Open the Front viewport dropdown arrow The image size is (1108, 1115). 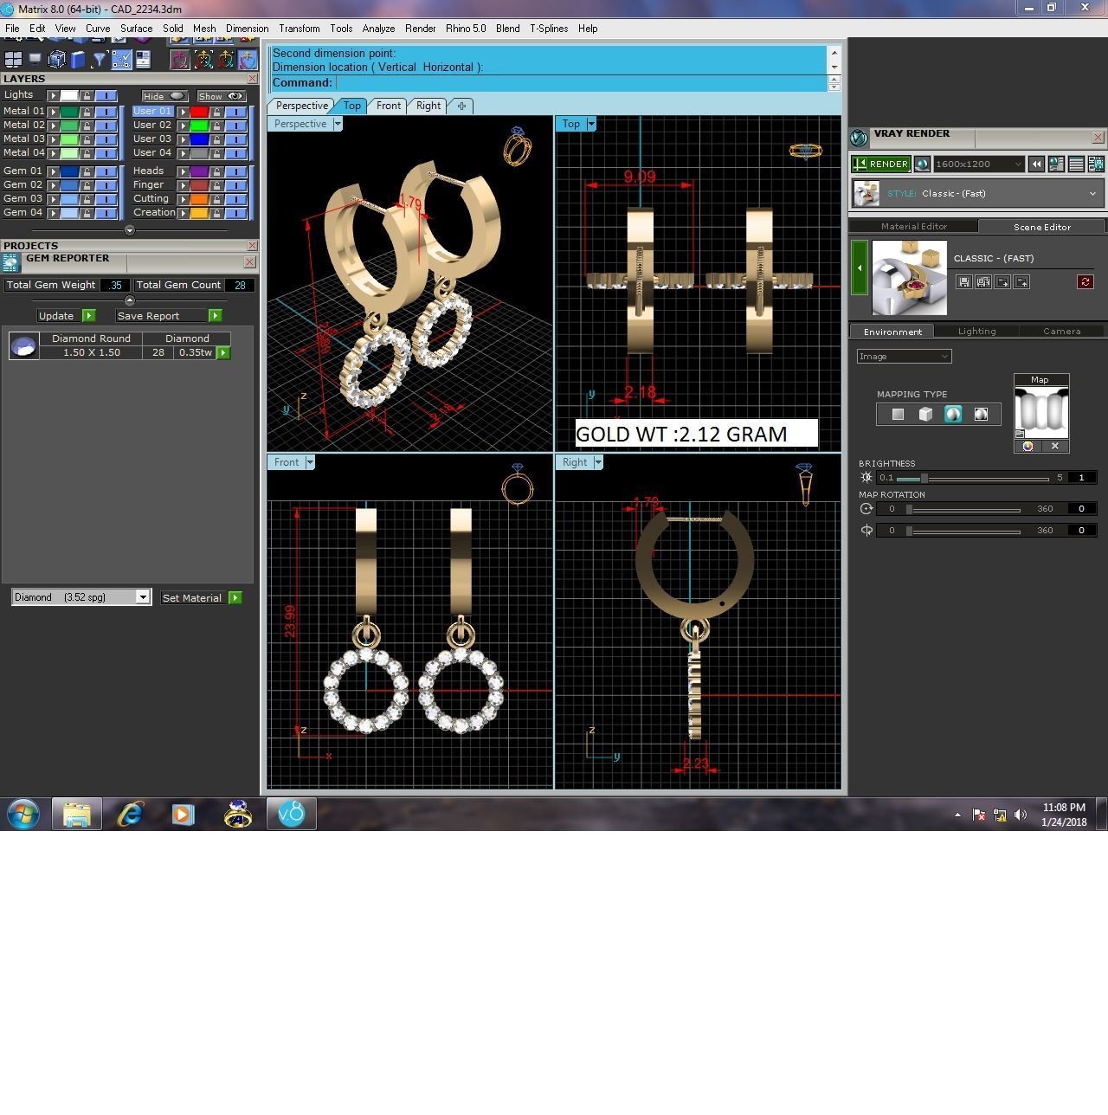coord(309,462)
